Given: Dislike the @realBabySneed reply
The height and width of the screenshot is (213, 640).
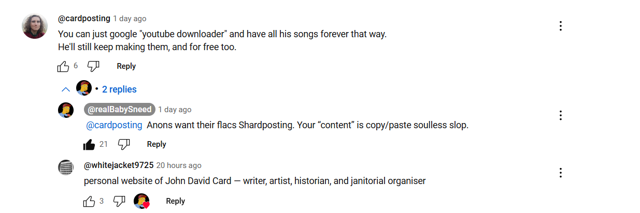Looking at the screenshot, I should 123,144.
